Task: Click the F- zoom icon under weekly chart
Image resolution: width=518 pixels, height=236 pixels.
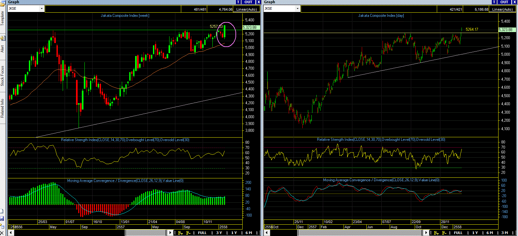Action: 189,233
